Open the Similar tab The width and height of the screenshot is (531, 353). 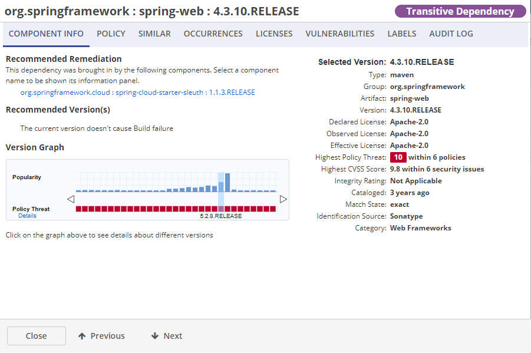tap(154, 34)
